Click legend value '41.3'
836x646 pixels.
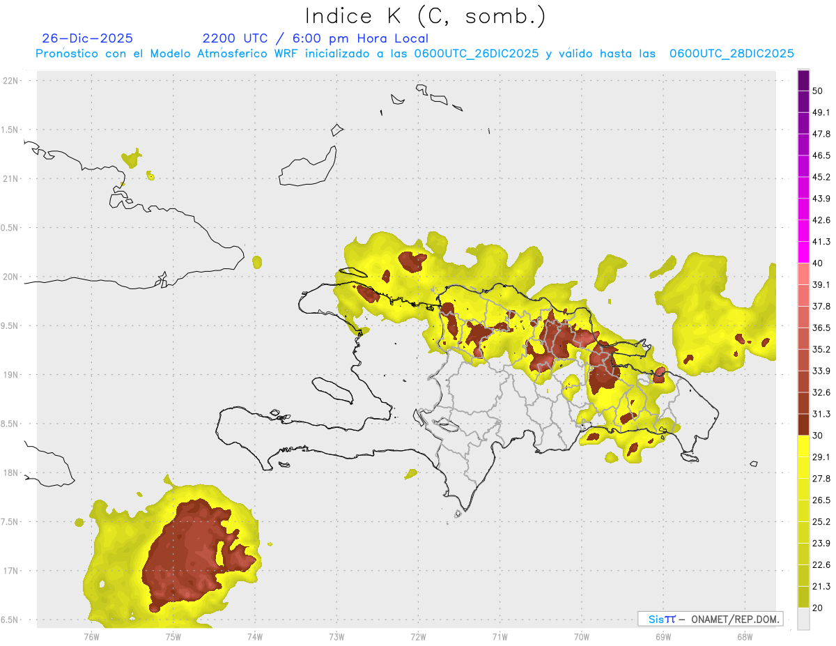click(x=821, y=242)
